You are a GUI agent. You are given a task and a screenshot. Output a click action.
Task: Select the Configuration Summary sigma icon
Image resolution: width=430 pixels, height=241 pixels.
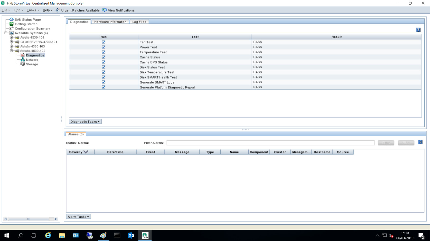pyautogui.click(x=11, y=28)
